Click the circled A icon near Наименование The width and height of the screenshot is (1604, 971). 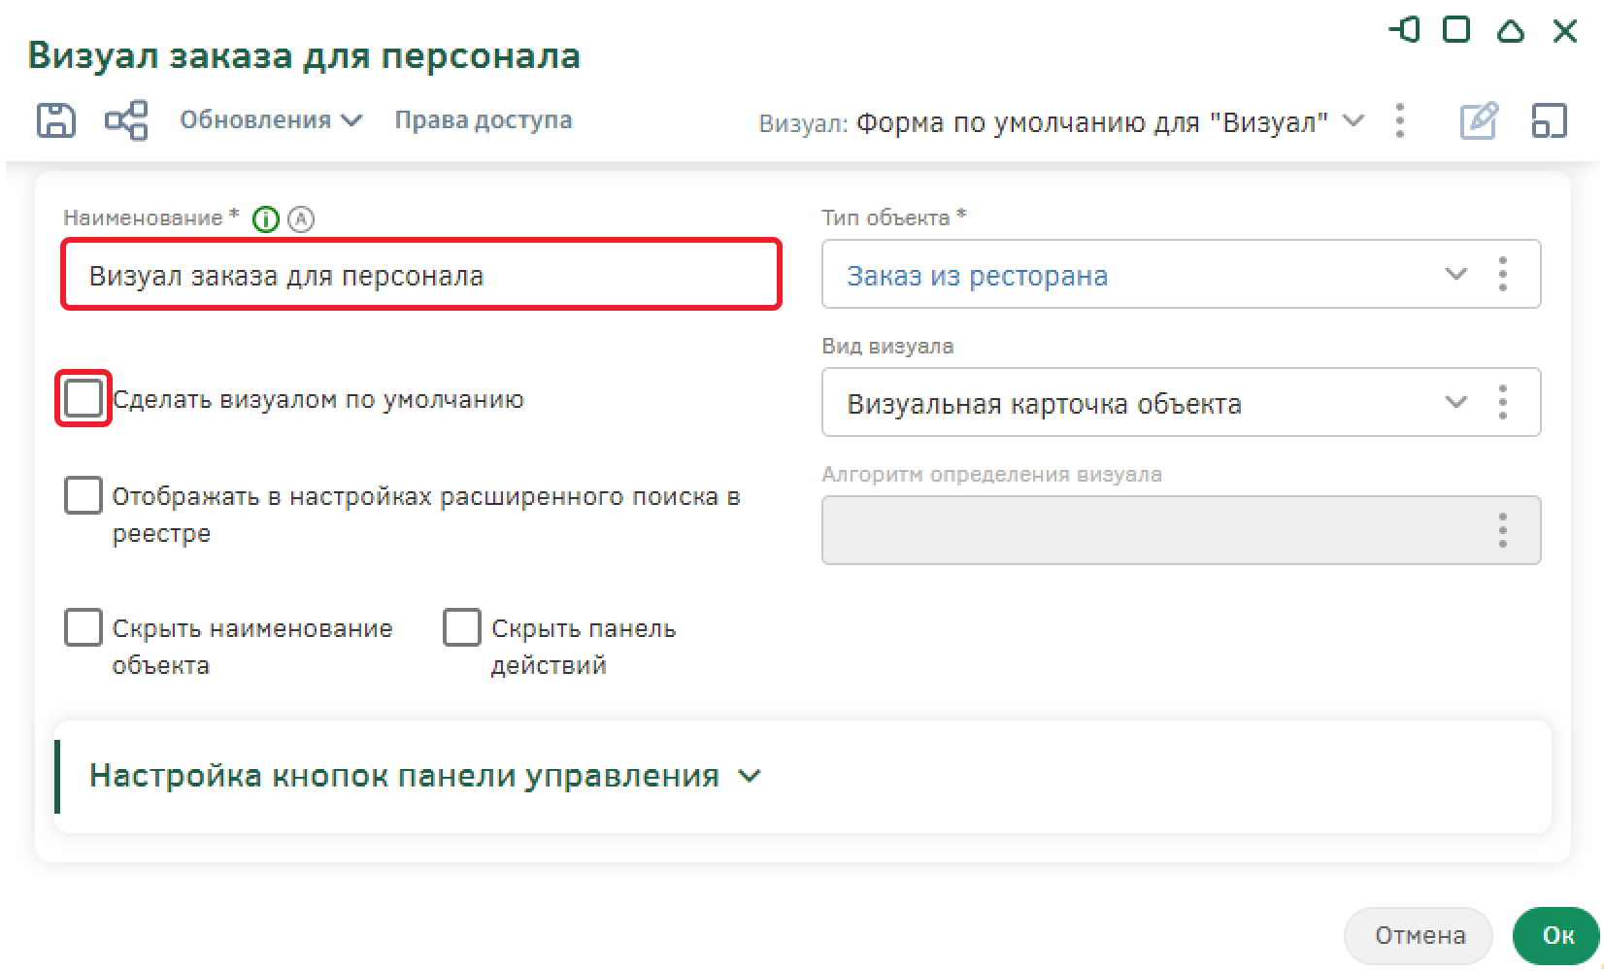click(301, 219)
